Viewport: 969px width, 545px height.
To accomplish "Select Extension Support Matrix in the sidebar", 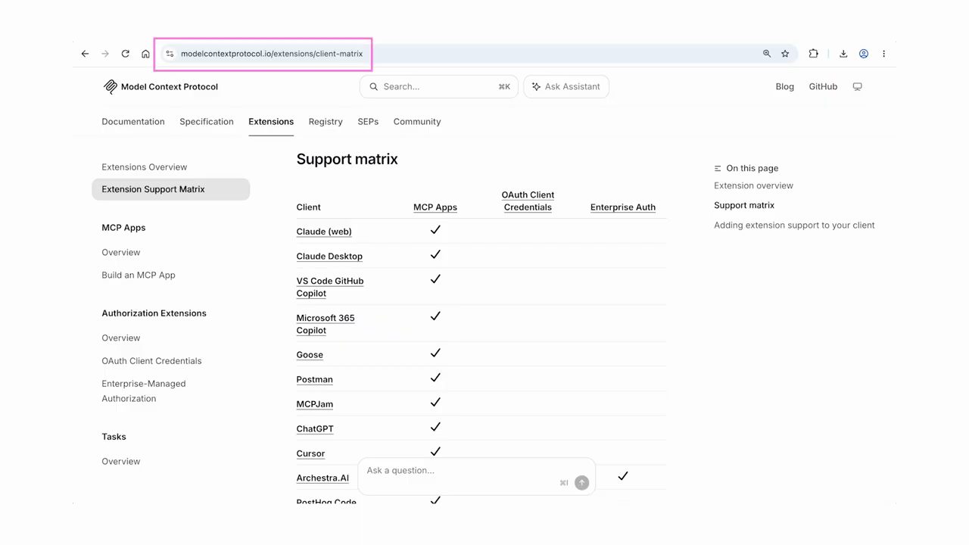I will (170, 189).
